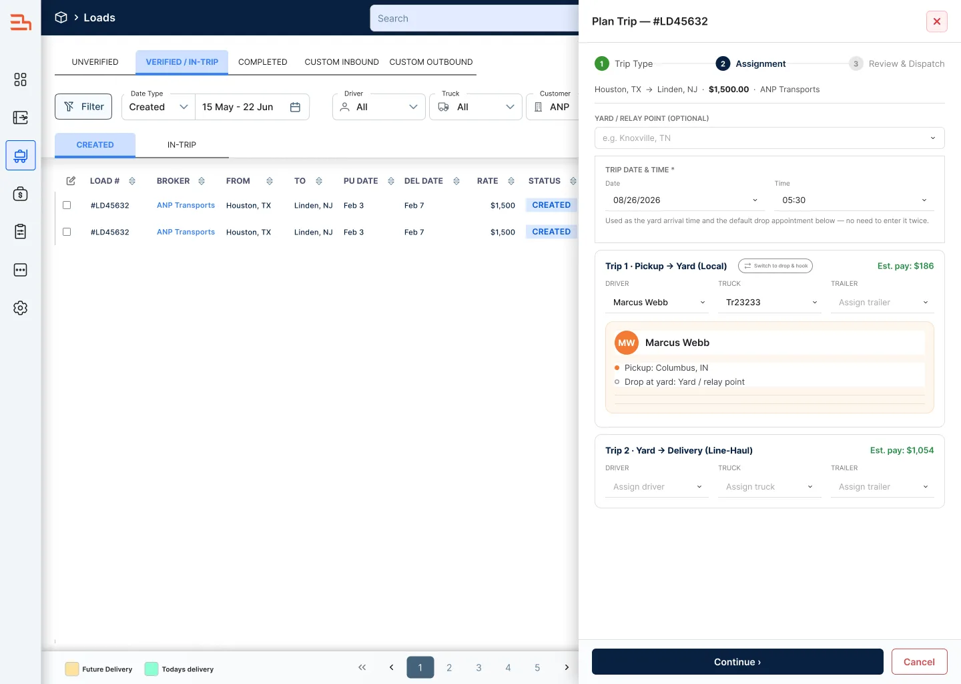The width and height of the screenshot is (961, 684).
Task: Tick the first load row checkbox
Action: point(67,205)
